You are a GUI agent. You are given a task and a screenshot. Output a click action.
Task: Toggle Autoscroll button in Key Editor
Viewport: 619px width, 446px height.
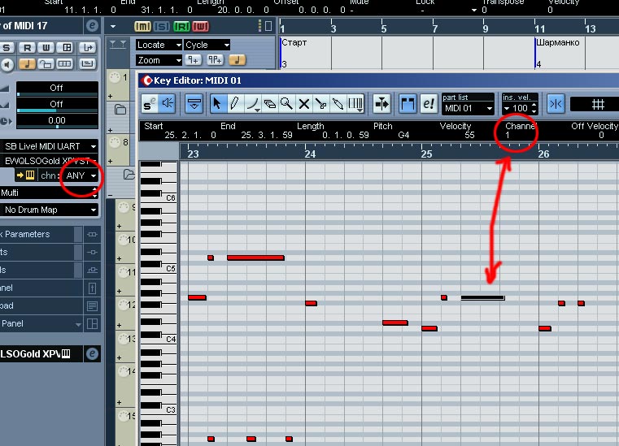(381, 104)
